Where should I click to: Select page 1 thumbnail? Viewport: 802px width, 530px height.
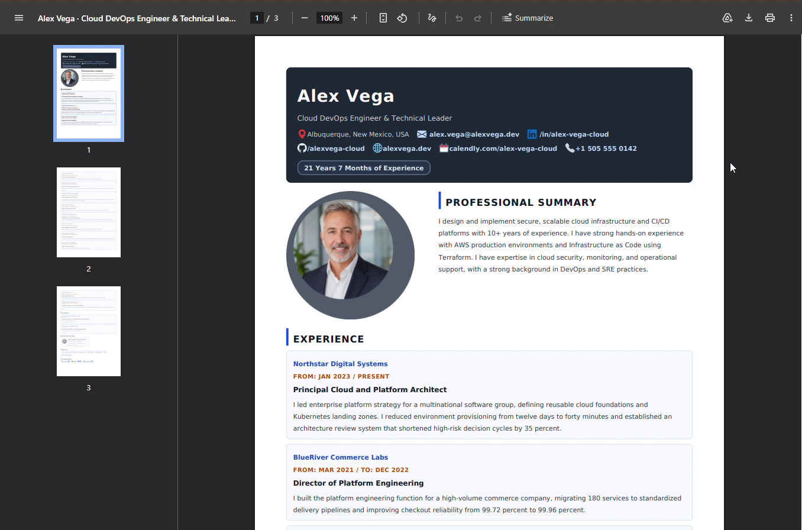tap(89, 93)
